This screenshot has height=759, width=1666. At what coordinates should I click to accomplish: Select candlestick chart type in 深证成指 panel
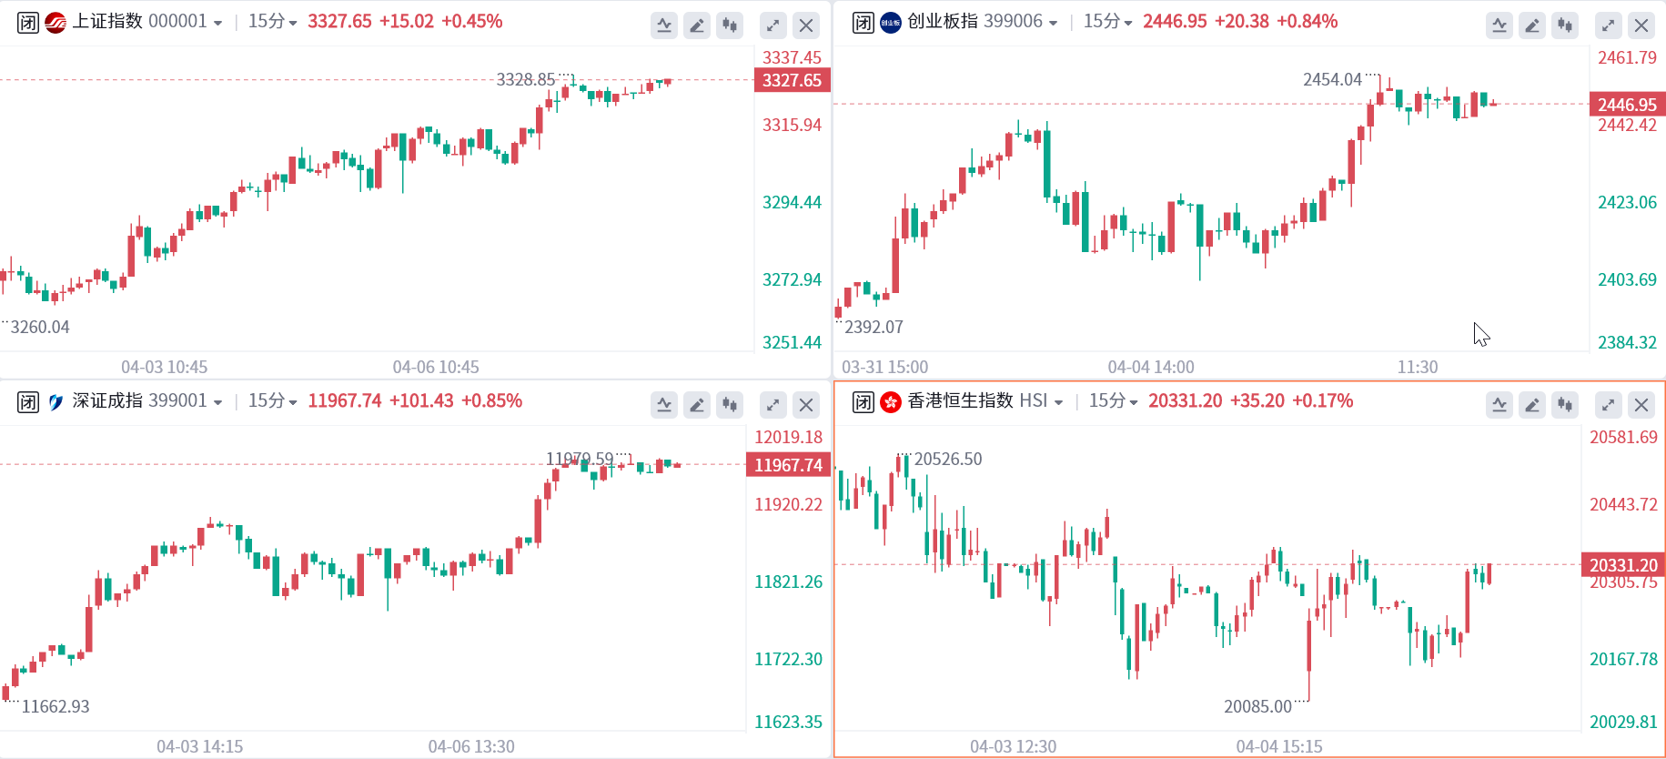(730, 405)
